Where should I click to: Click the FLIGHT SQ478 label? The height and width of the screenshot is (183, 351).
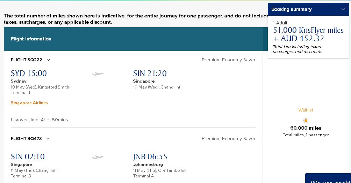tap(26, 139)
